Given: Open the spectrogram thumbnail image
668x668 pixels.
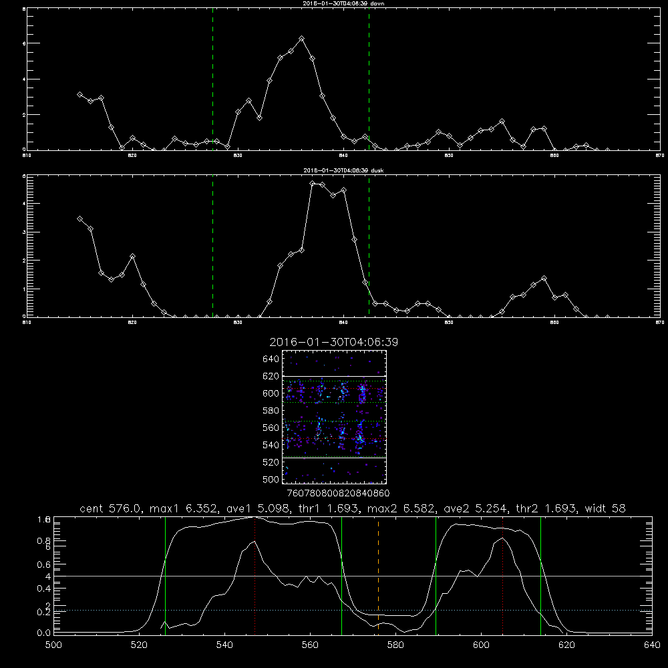Looking at the screenshot, I should [334, 417].
